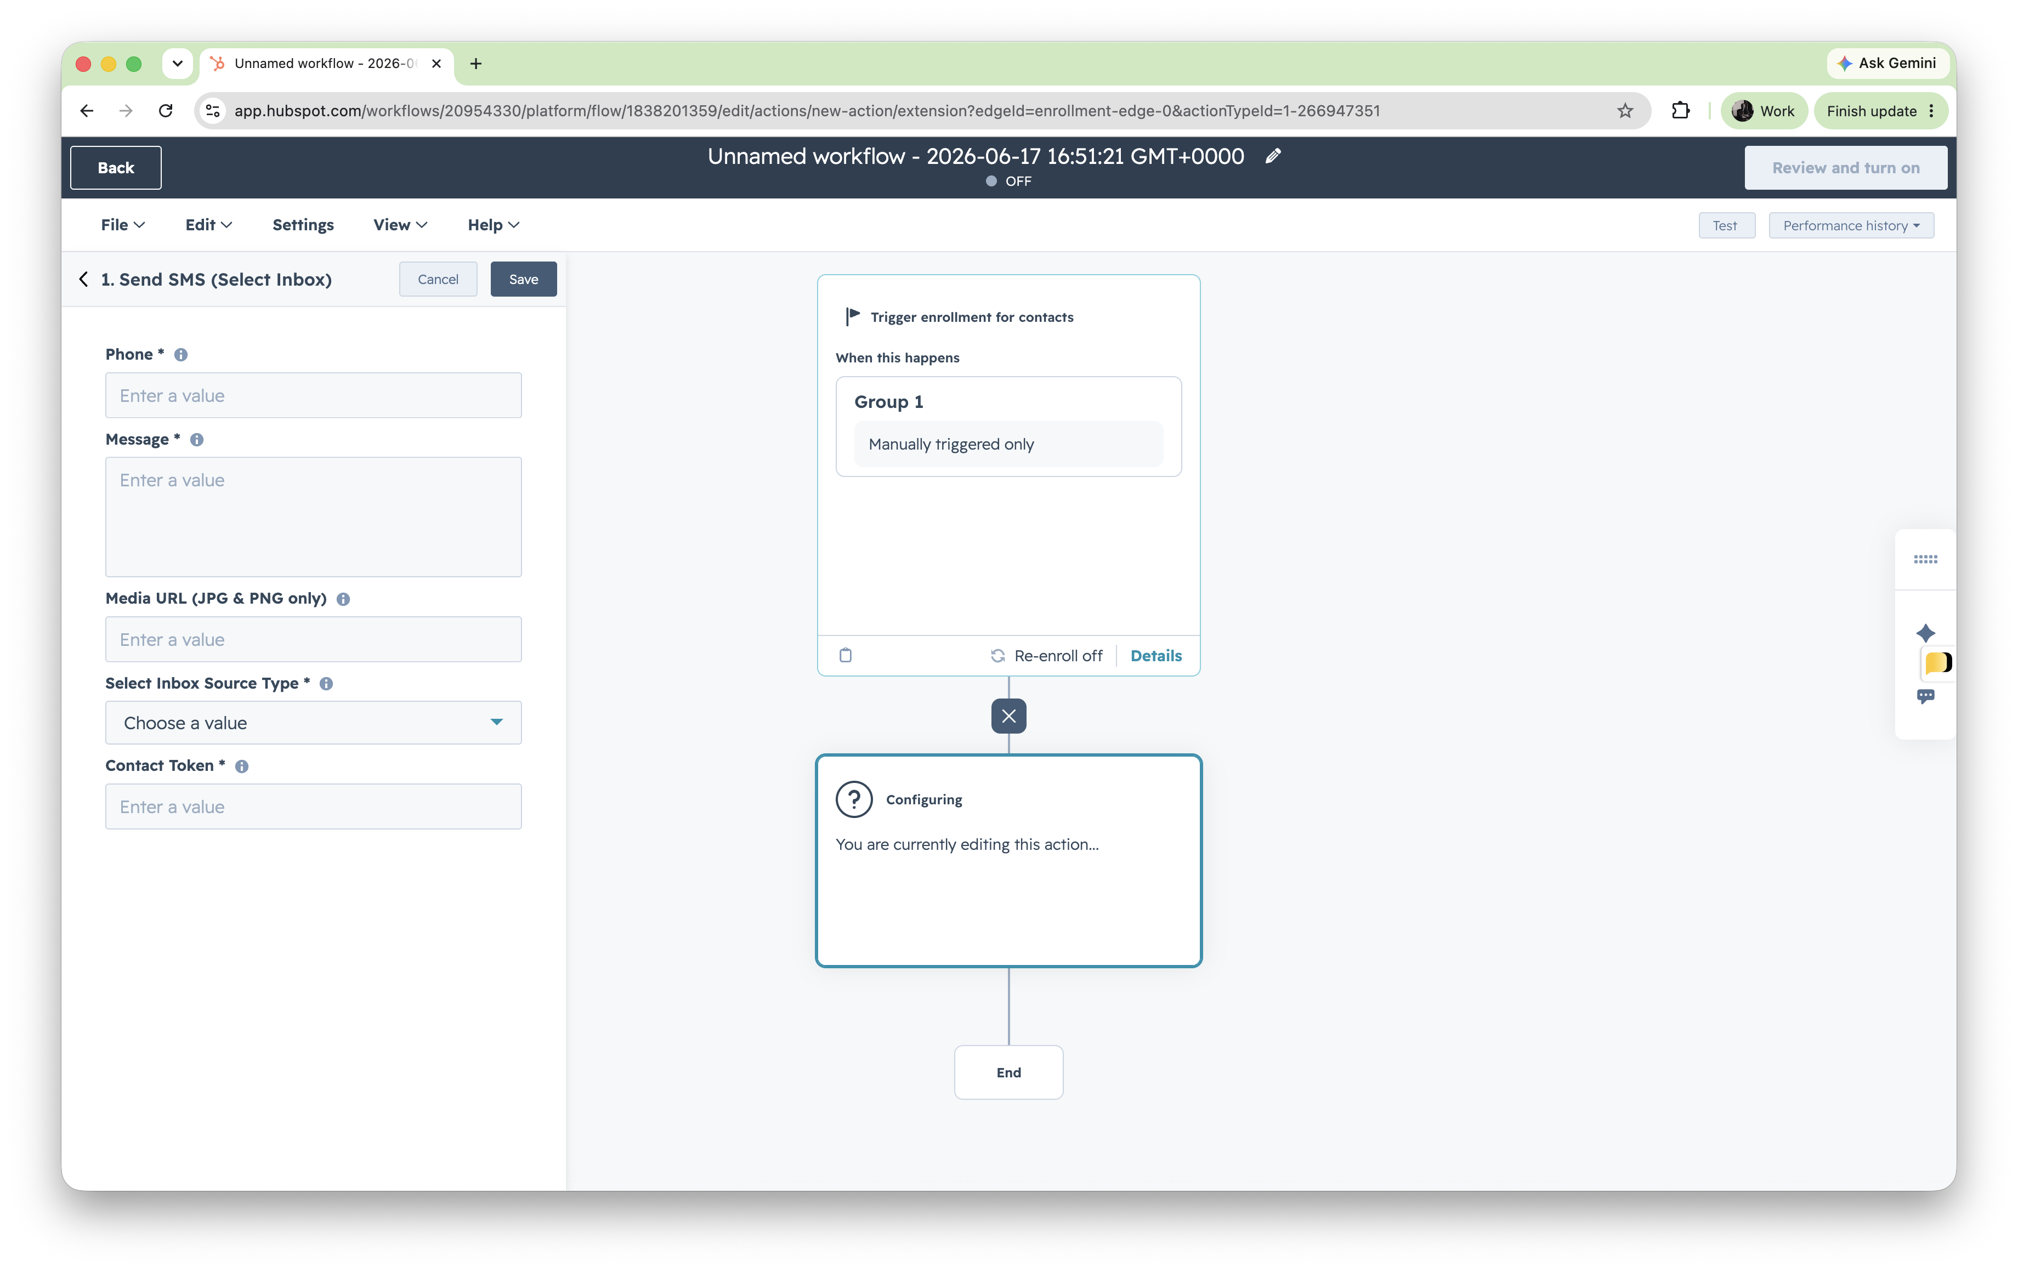This screenshot has height=1272, width=2018.
Task: Open the comments speech bubble icon
Action: pos(1925,696)
